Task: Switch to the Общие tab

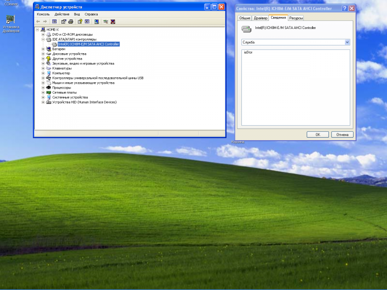Action: point(245,18)
